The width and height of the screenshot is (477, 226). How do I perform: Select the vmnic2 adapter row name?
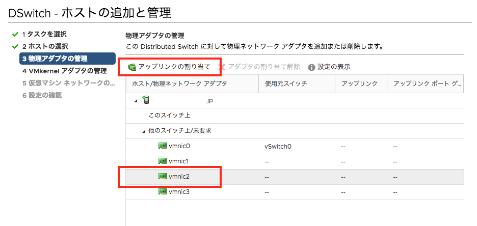coord(179,176)
